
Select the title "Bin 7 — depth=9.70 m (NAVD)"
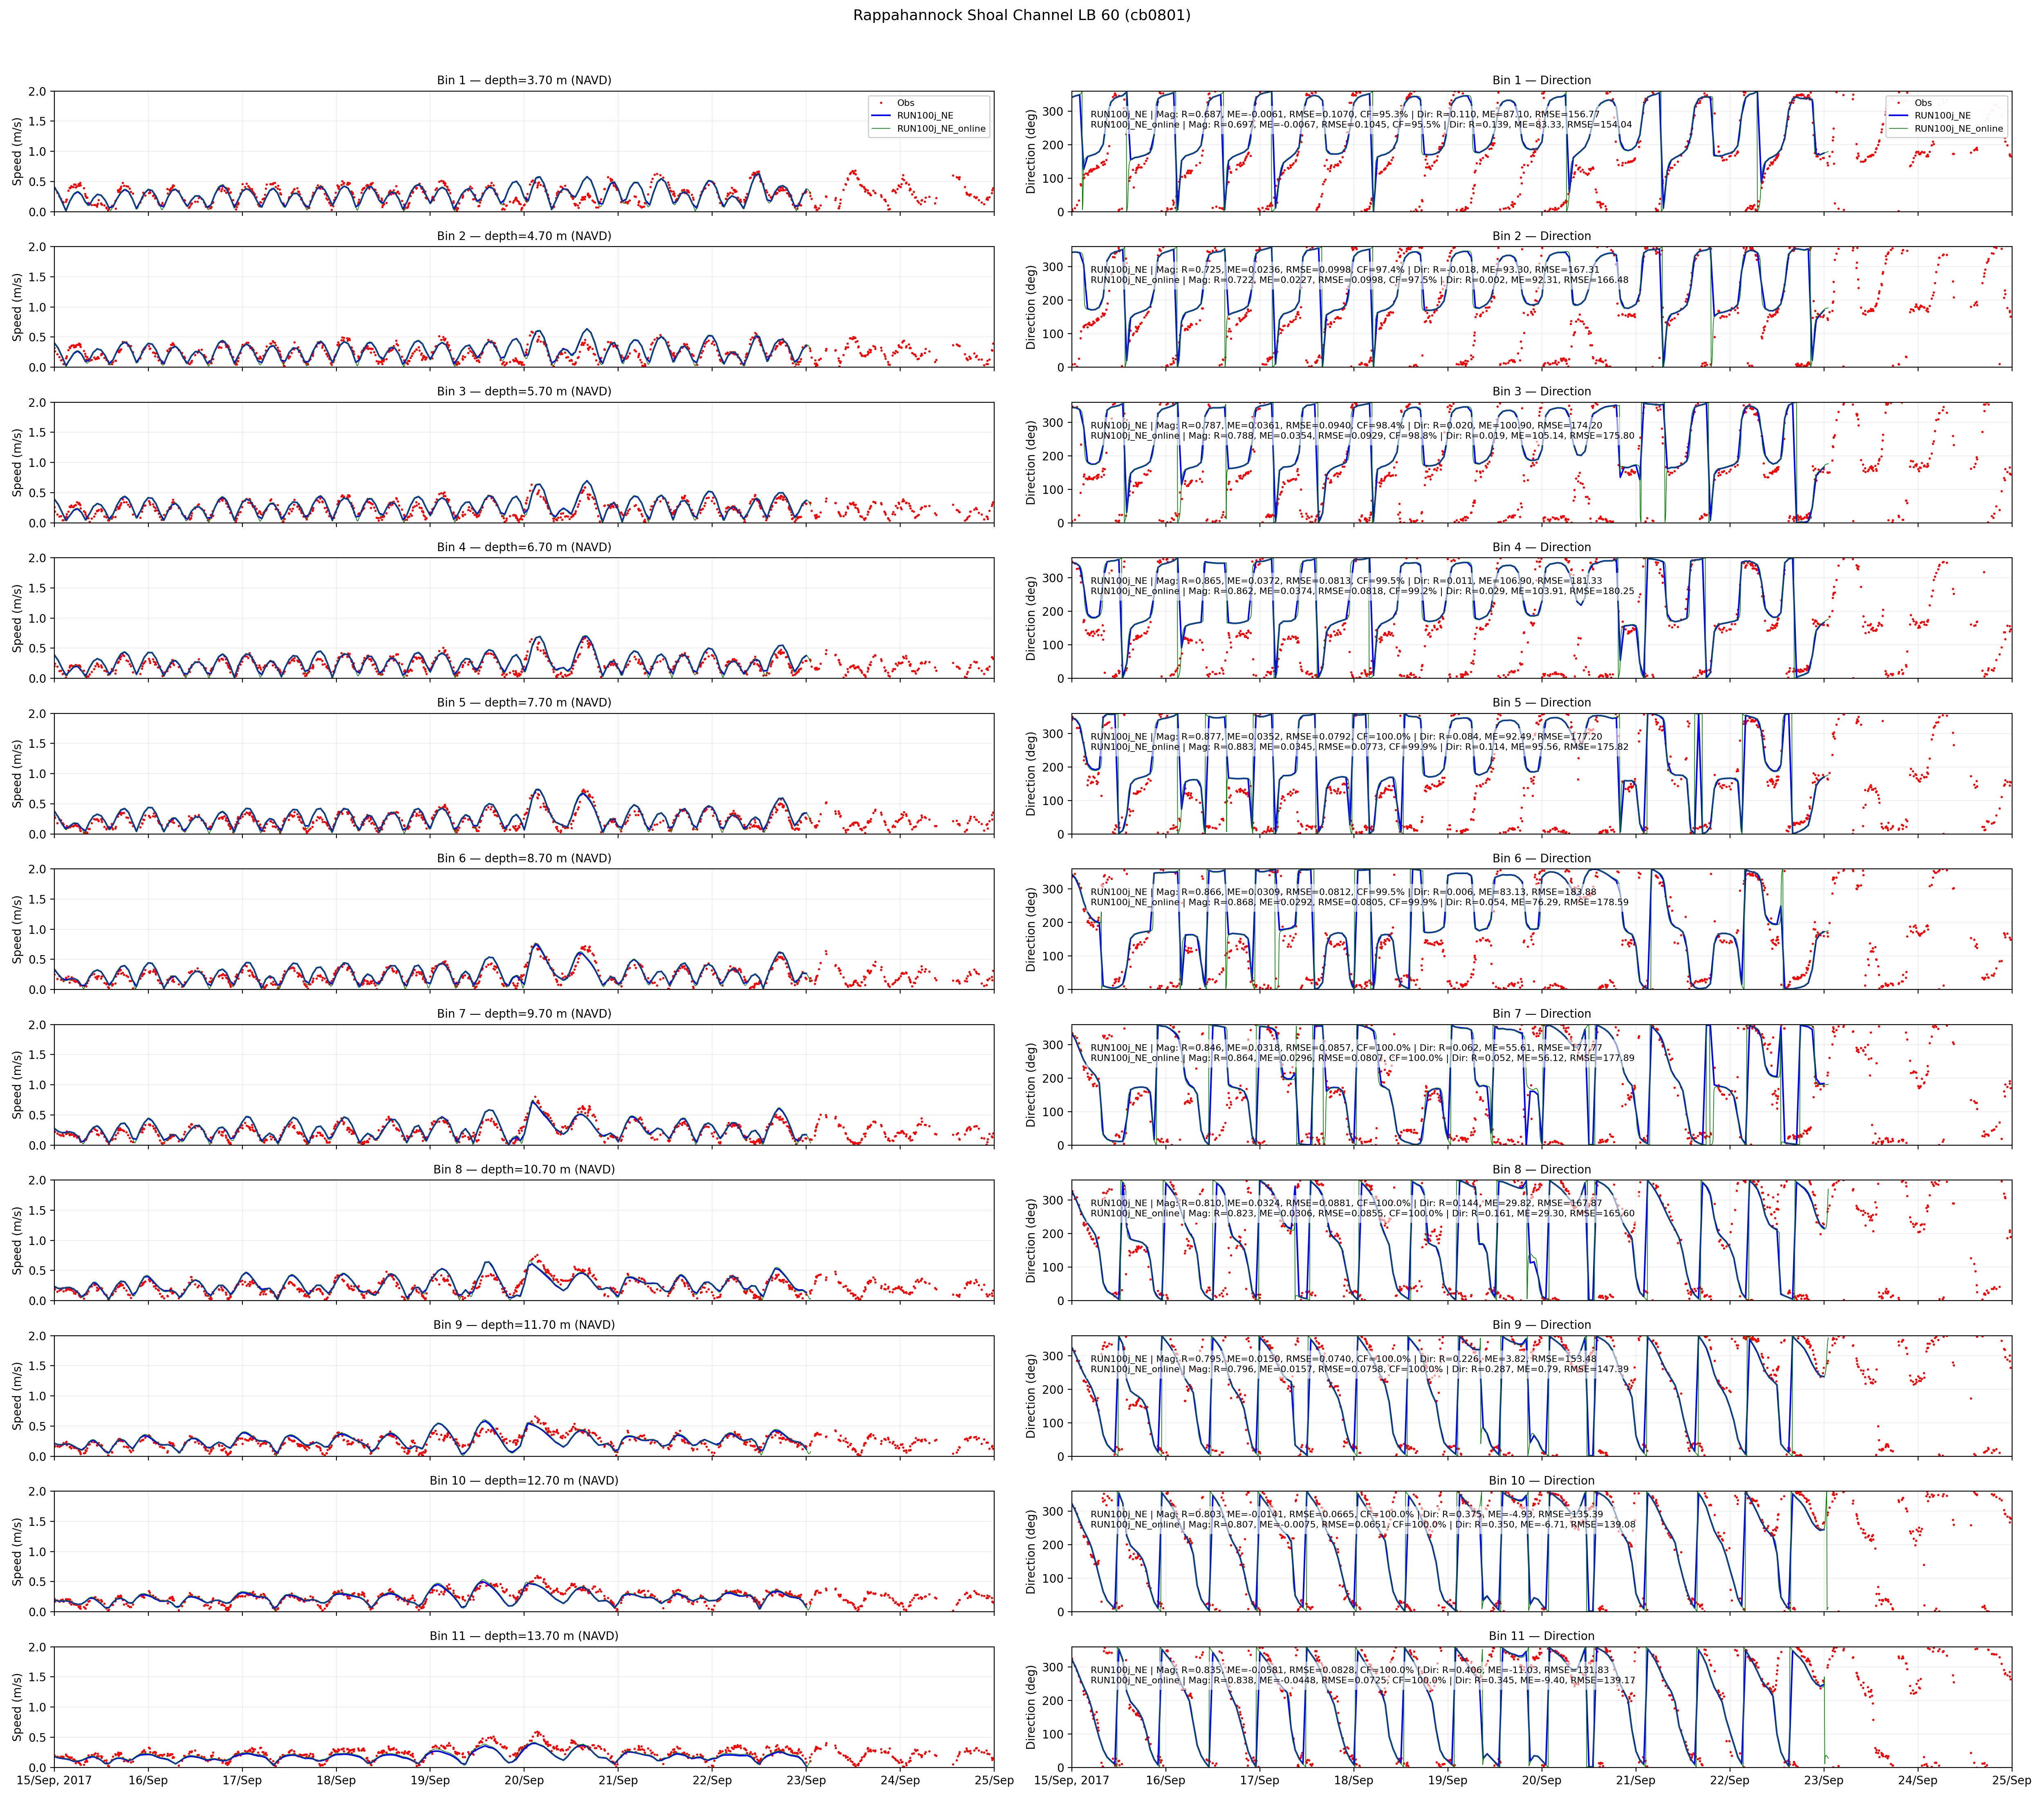point(524,1013)
